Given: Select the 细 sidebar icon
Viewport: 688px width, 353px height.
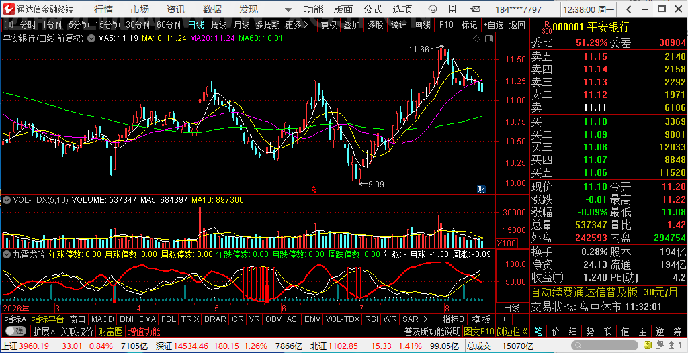Looking at the screenshot, I should tap(571, 331).
